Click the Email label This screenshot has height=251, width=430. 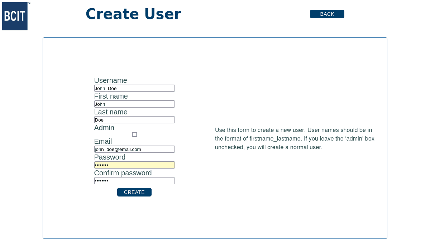click(x=103, y=141)
